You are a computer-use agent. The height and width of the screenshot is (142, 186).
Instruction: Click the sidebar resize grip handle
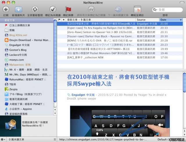click(55, 139)
